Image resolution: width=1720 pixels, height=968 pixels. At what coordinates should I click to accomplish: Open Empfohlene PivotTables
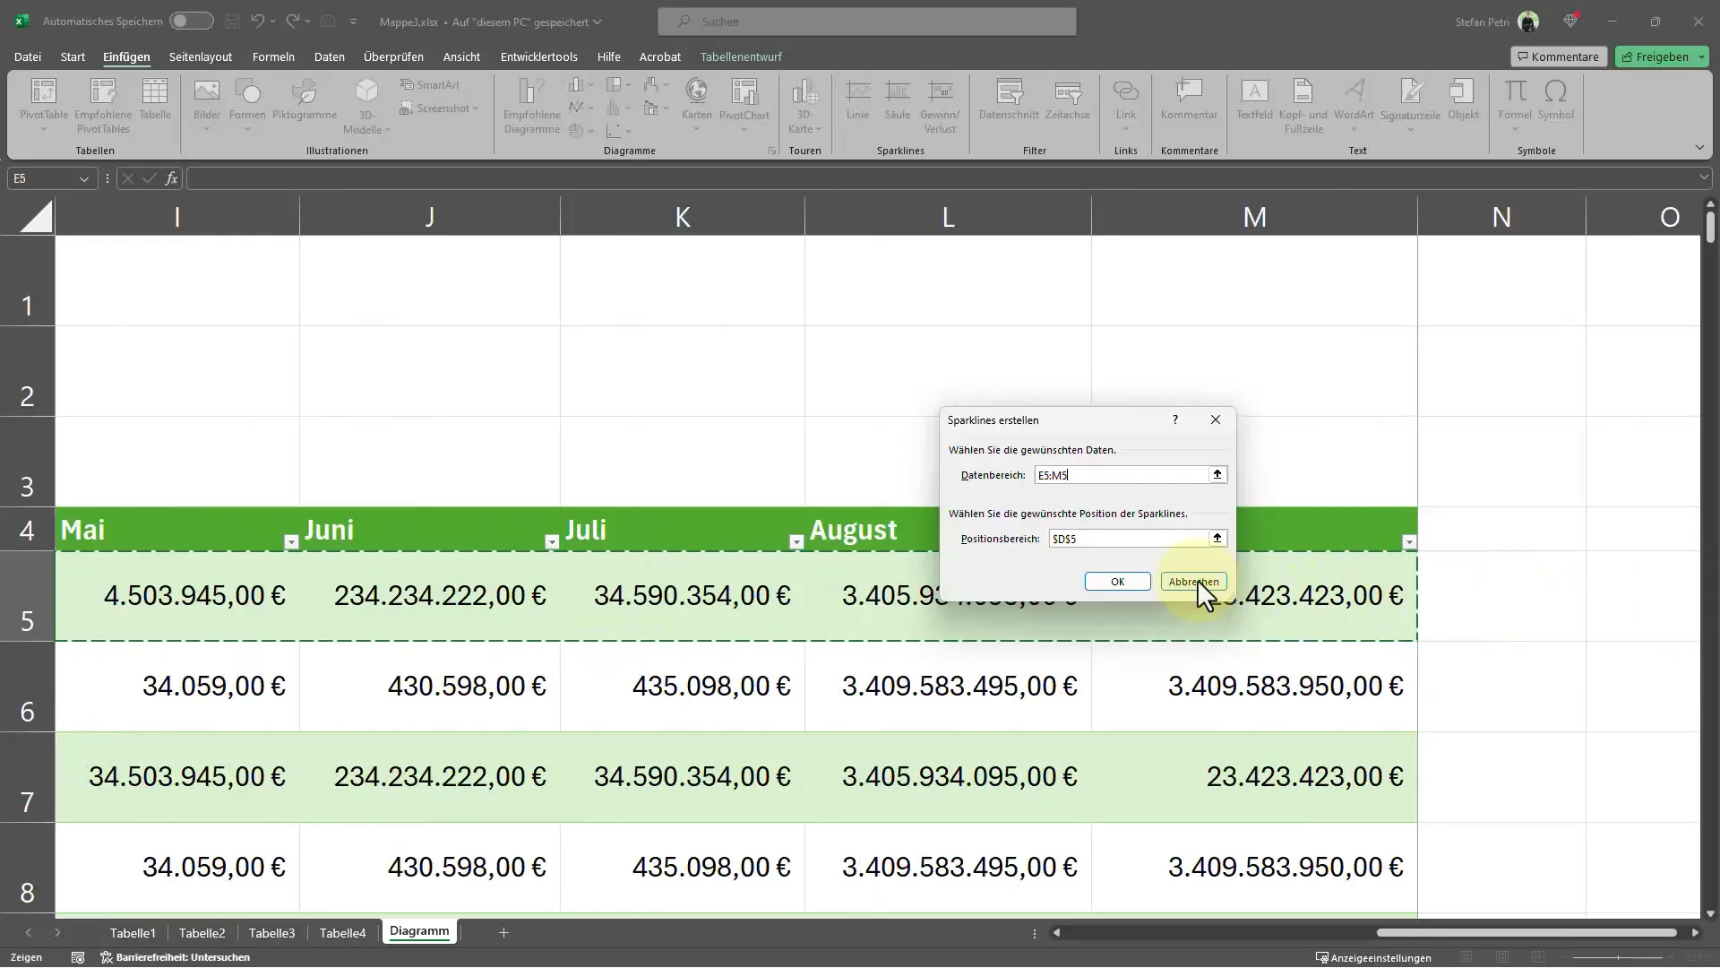pos(103,106)
